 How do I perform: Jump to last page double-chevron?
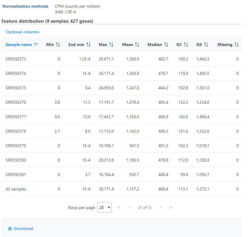(x=171, y=208)
